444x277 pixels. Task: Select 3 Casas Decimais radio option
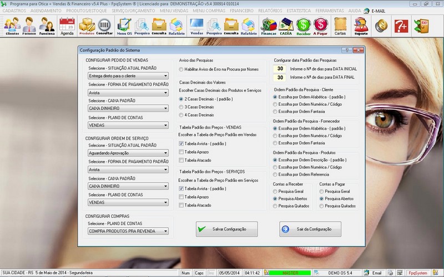click(x=181, y=107)
